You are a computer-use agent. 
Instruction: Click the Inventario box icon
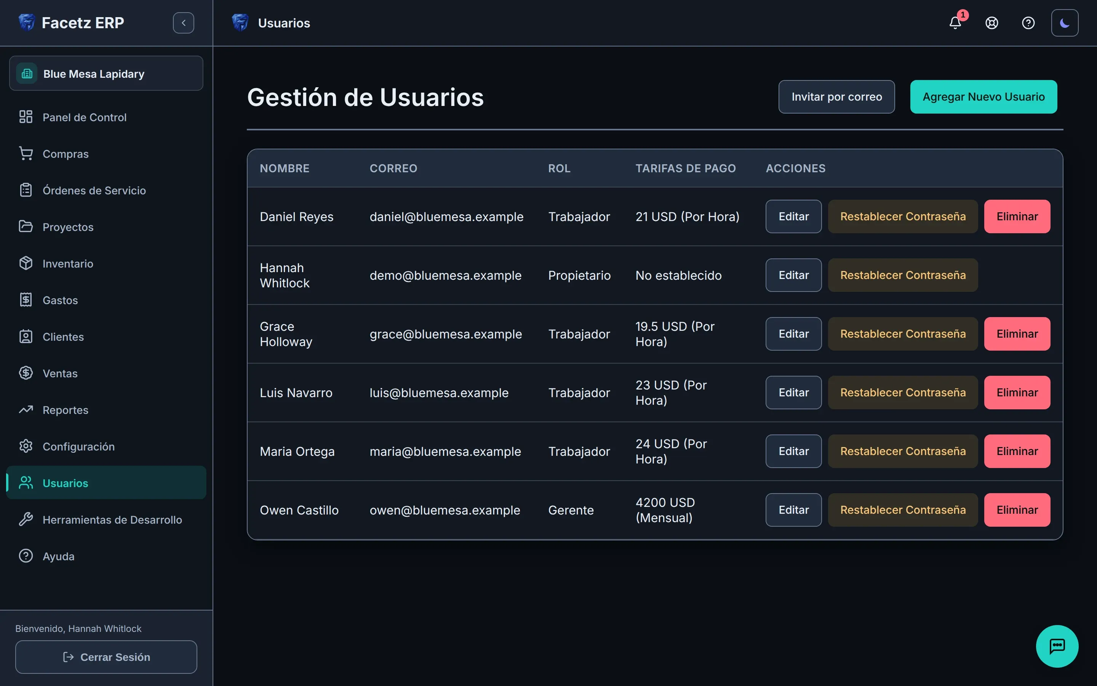click(26, 263)
